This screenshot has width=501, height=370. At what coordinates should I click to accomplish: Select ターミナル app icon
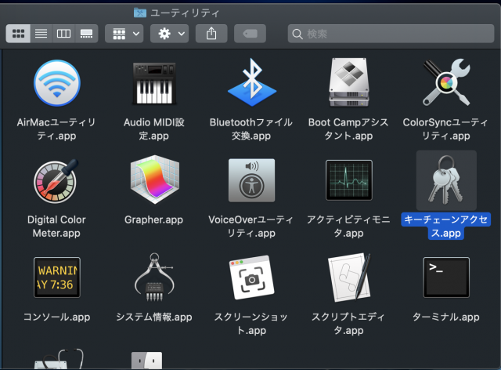tap(446, 277)
